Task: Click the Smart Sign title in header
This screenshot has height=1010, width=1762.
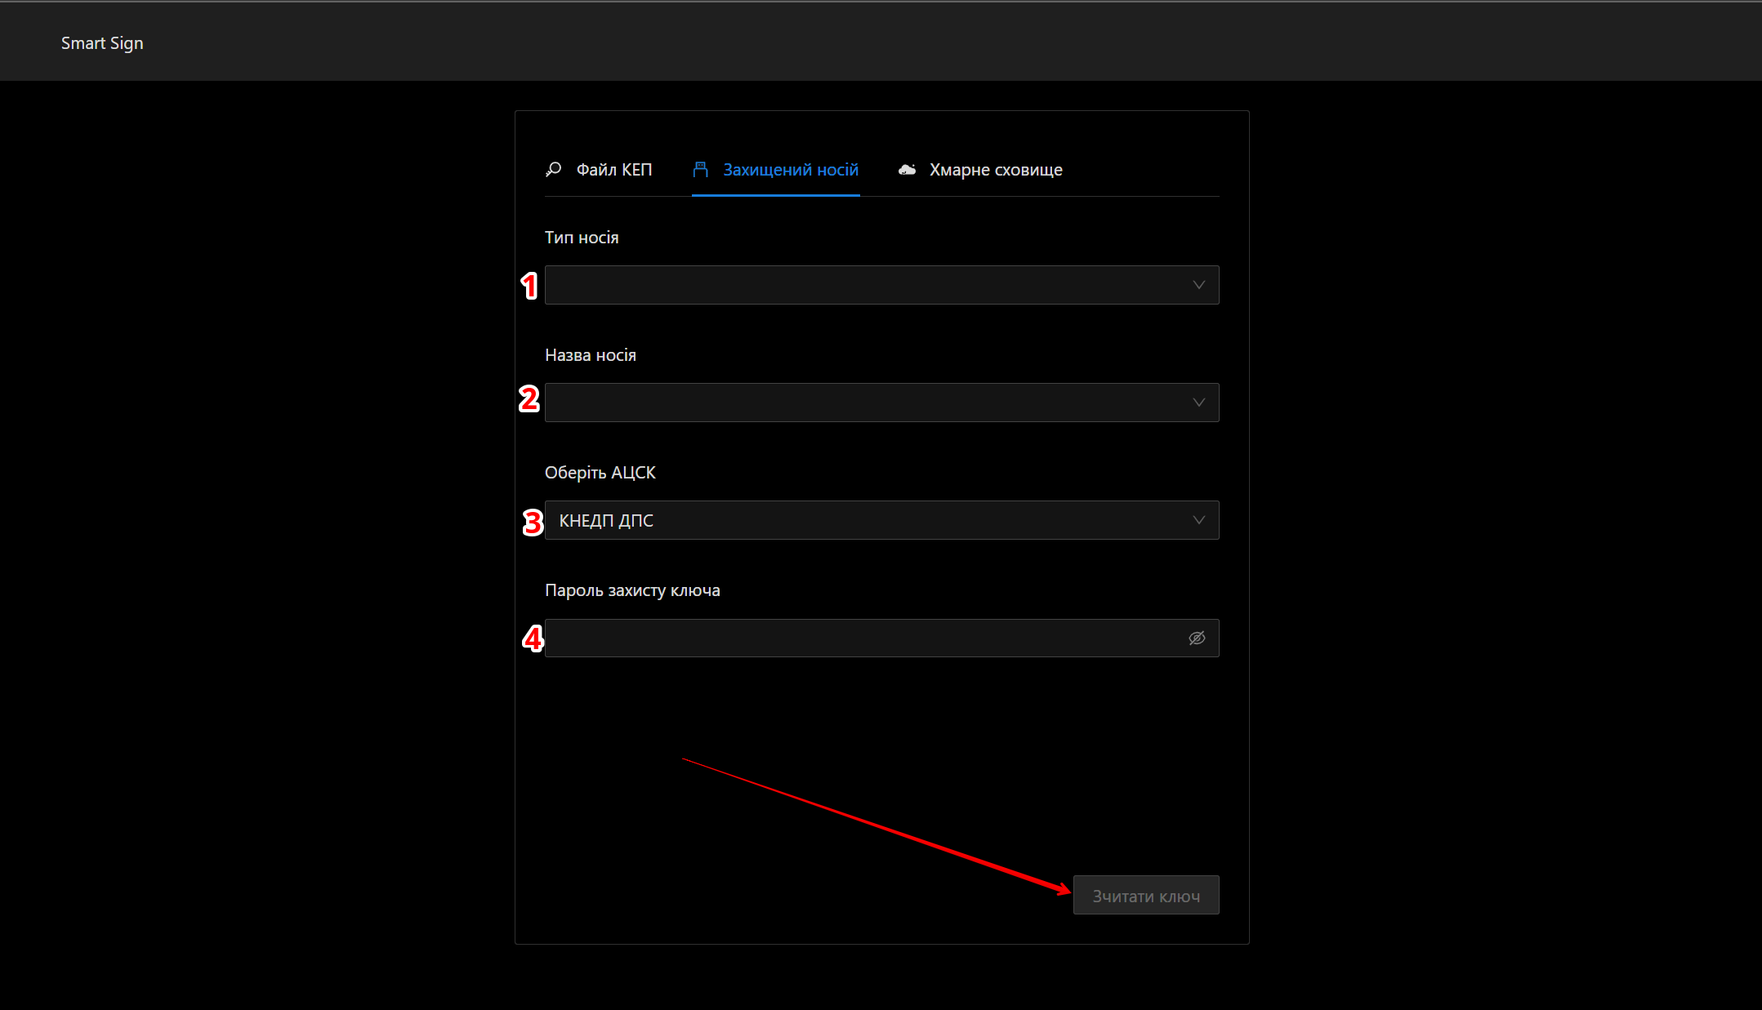Action: coord(102,43)
